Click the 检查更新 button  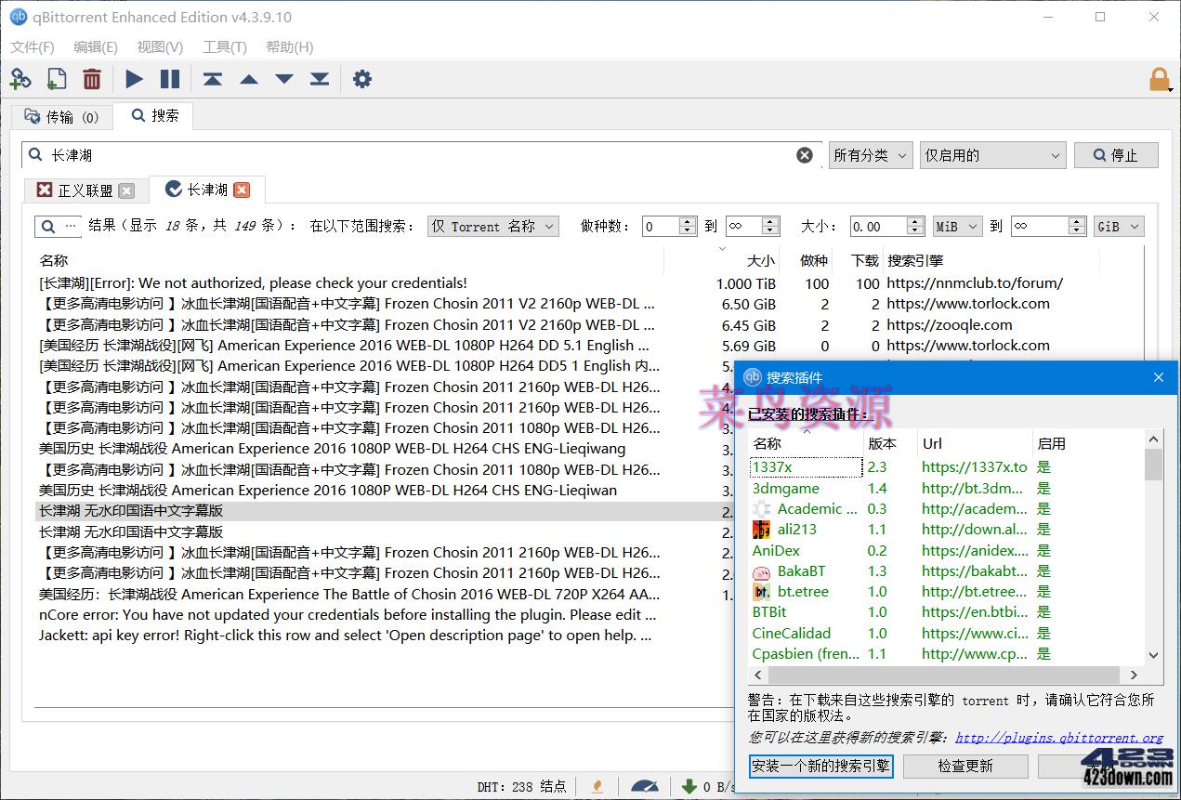tap(965, 767)
